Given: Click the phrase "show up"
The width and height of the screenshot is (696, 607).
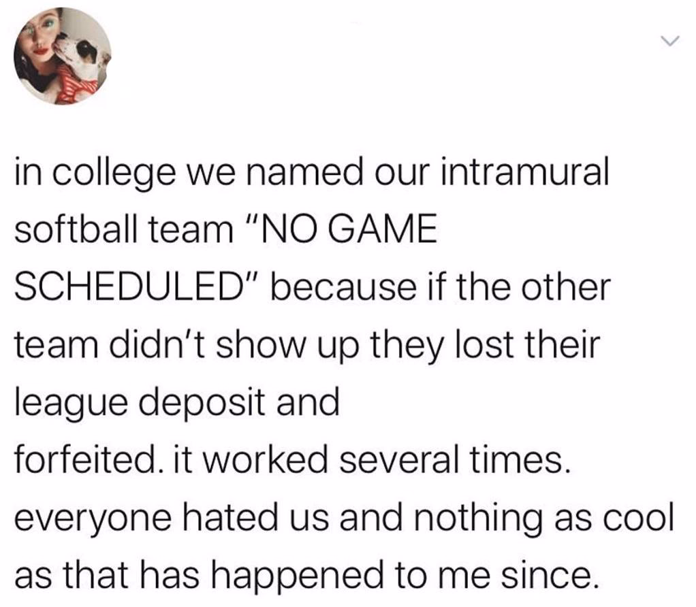Looking at the screenshot, I should (x=287, y=346).
